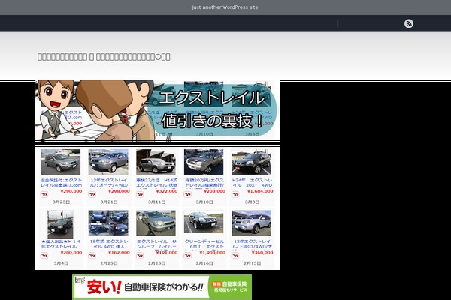The height and width of the screenshot is (300, 451).
Task: Open car photo of the ¥290,000 listing
Action: tap(60, 162)
